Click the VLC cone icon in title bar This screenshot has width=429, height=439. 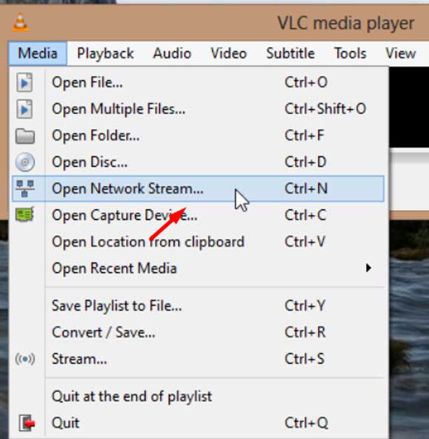[x=20, y=22]
